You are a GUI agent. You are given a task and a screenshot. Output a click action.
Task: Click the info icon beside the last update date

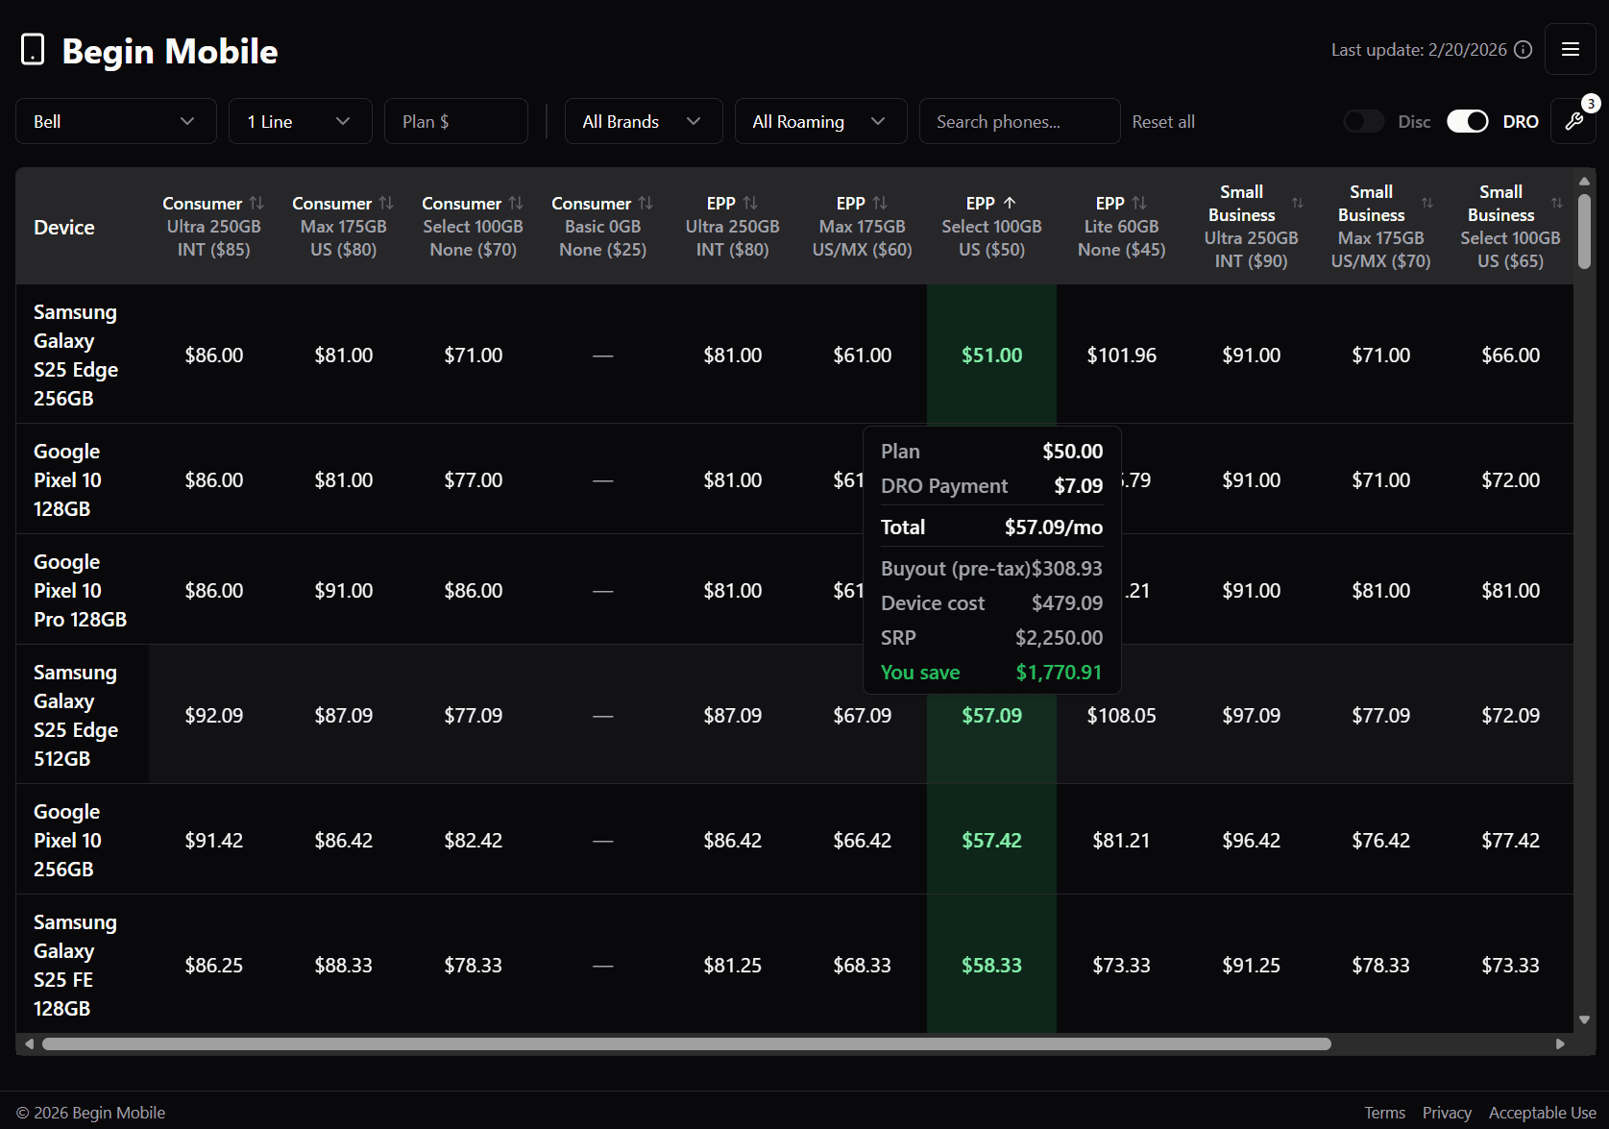pos(1523,49)
